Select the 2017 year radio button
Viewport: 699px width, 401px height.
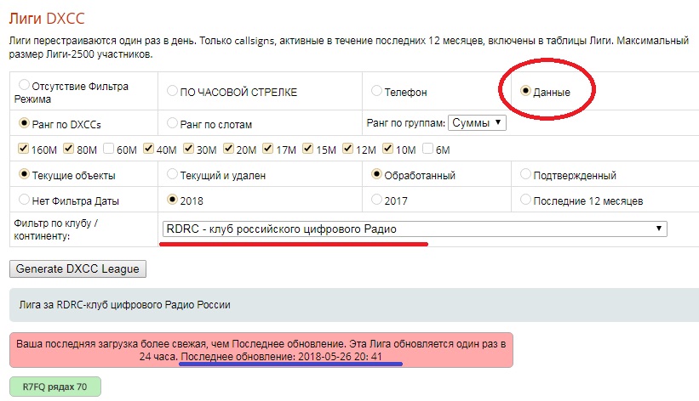377,200
